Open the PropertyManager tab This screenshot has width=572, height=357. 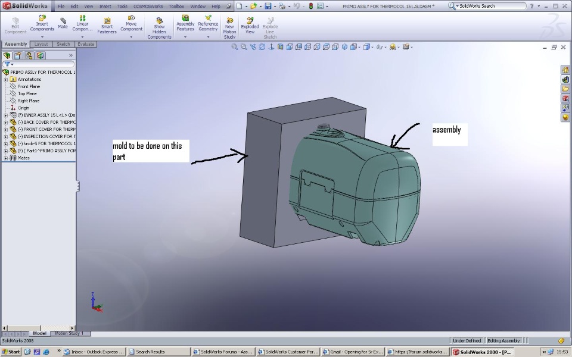tap(18, 55)
